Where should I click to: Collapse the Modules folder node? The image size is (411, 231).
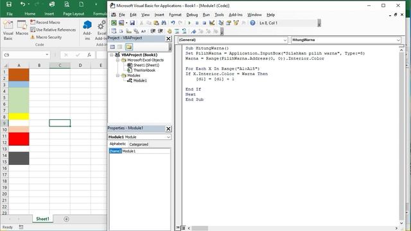click(118, 76)
